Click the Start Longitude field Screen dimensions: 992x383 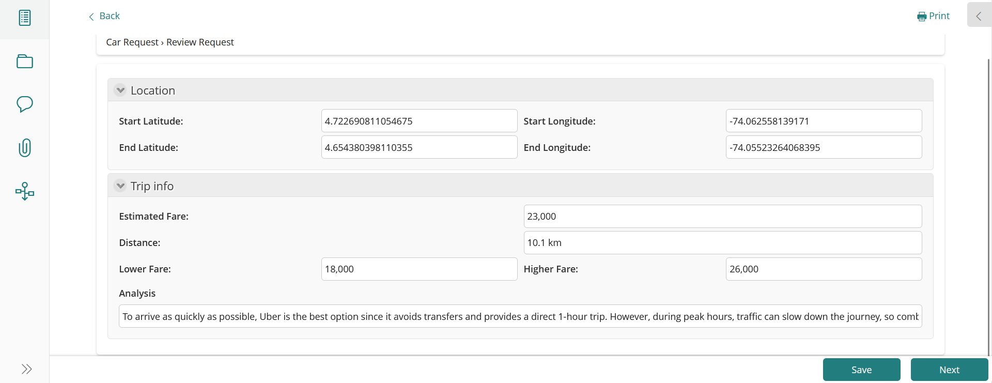(x=824, y=121)
